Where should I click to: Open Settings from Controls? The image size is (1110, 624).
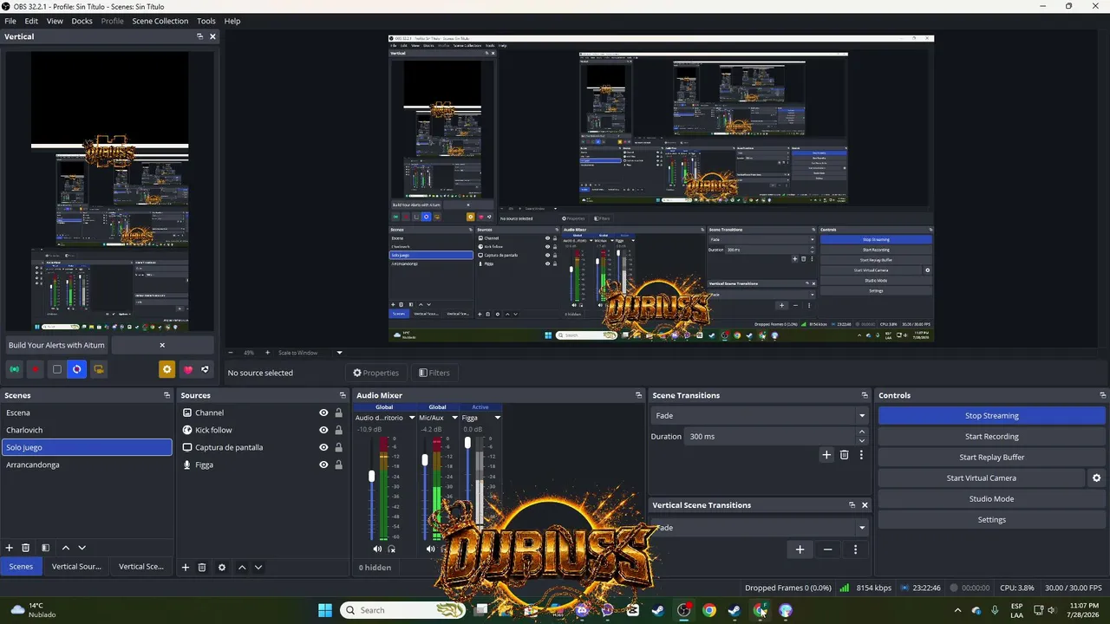[x=992, y=520]
